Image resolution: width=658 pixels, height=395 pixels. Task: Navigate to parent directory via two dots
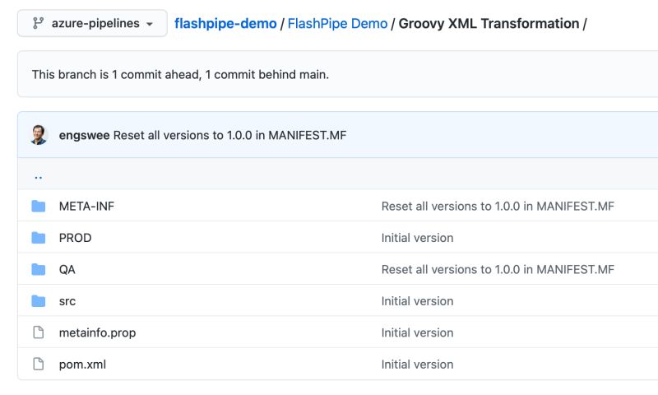pos(38,177)
